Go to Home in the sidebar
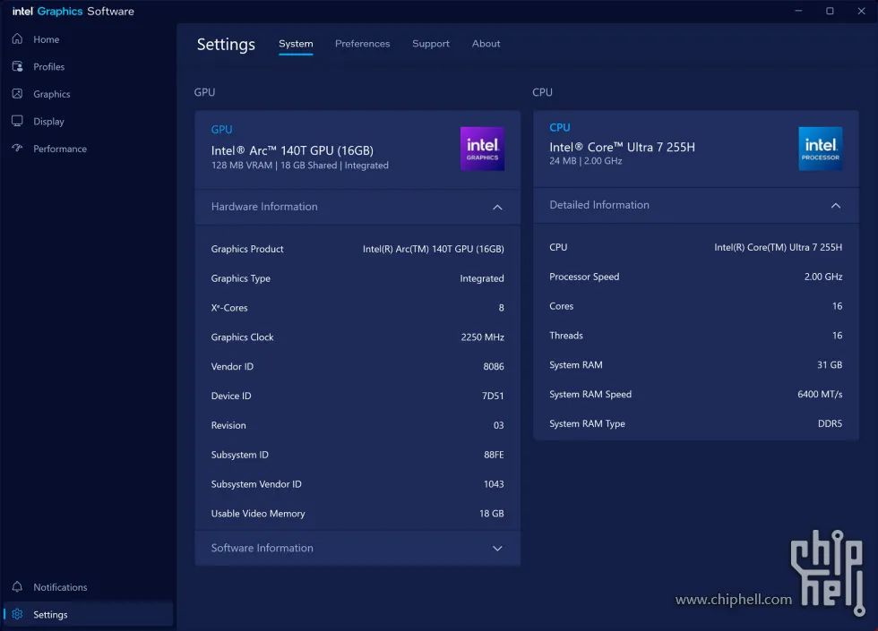The width and height of the screenshot is (878, 631). point(46,39)
